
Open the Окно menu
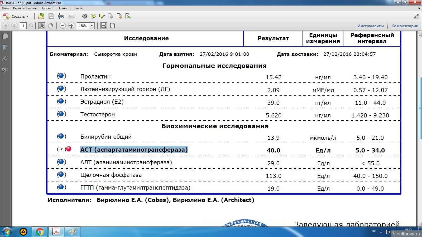[x=63, y=8]
